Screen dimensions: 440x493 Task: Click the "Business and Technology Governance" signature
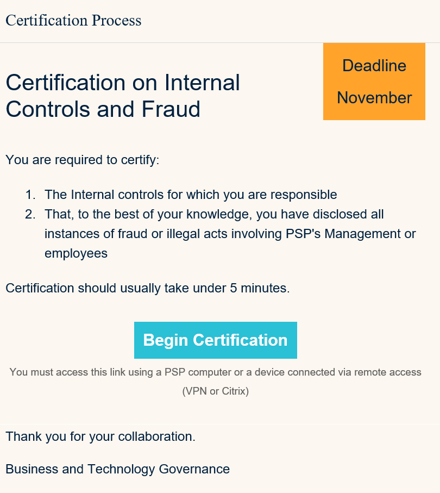click(x=117, y=469)
